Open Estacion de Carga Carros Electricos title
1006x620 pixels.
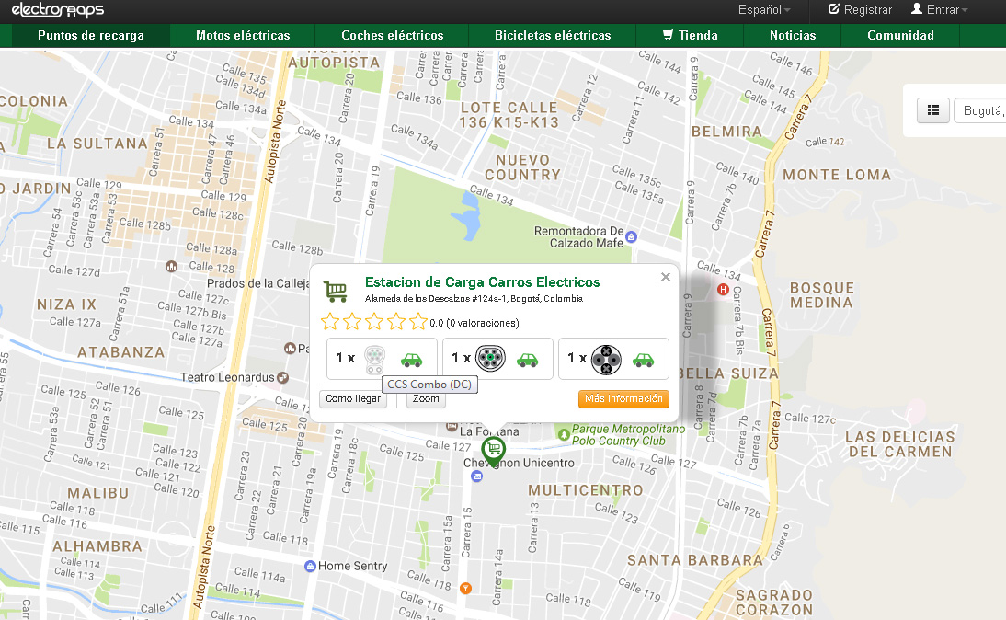tap(483, 281)
